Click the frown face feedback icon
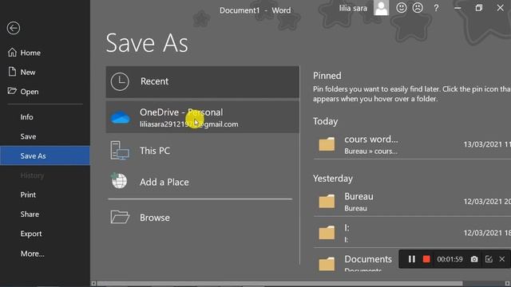This screenshot has height=287, width=511. (x=418, y=8)
